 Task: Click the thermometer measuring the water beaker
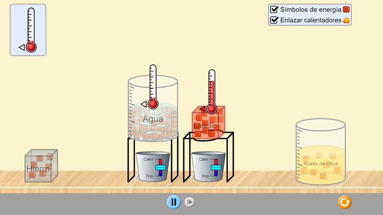pyautogui.click(x=153, y=86)
